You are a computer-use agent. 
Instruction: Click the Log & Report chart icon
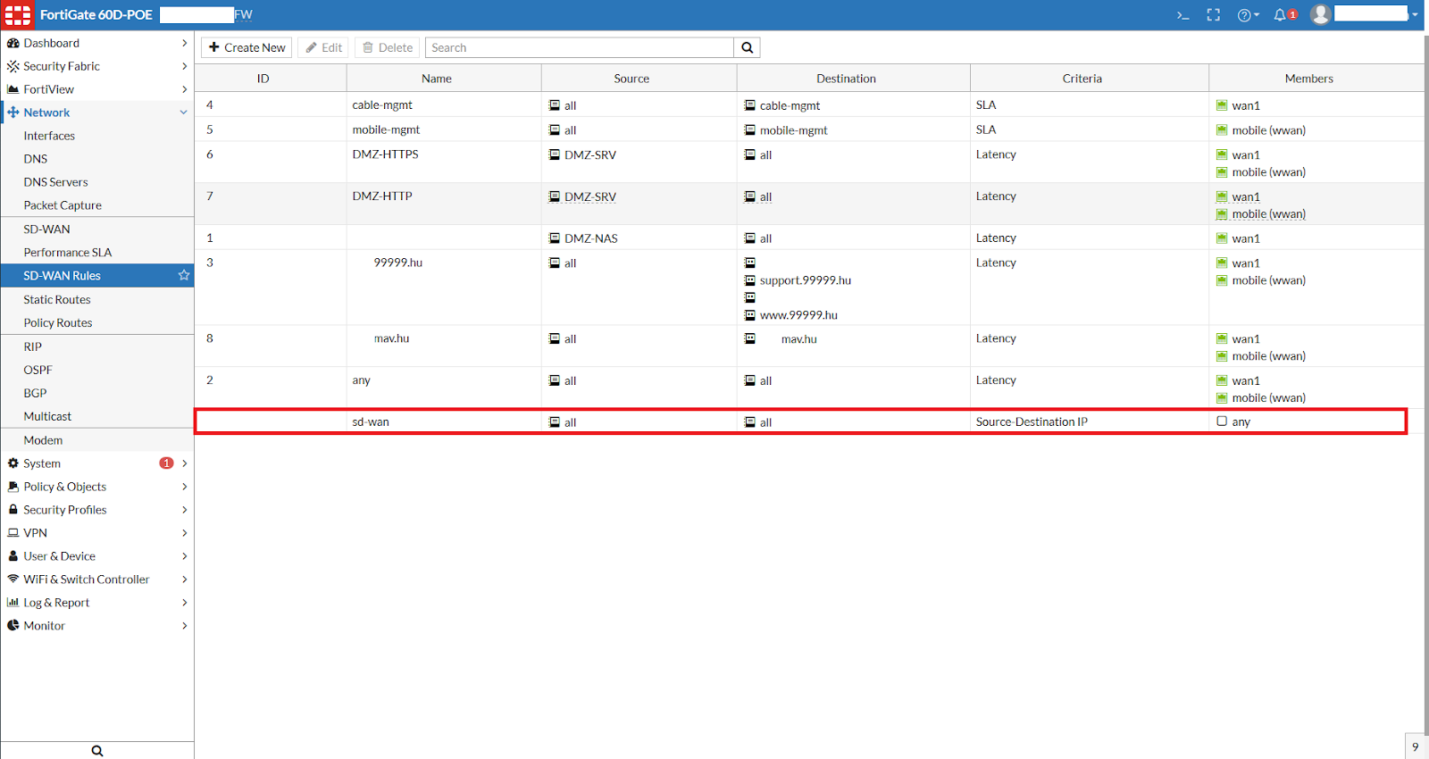(13, 603)
